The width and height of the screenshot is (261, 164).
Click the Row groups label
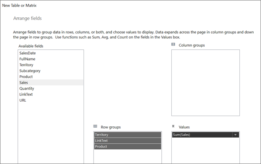click(x=111, y=127)
